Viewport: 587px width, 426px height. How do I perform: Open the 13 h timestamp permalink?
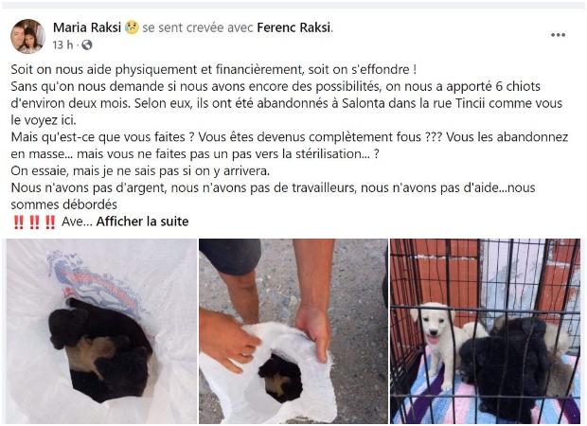pos(62,45)
